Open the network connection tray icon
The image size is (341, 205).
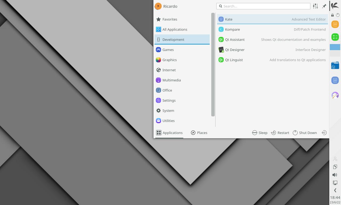pos(335,183)
